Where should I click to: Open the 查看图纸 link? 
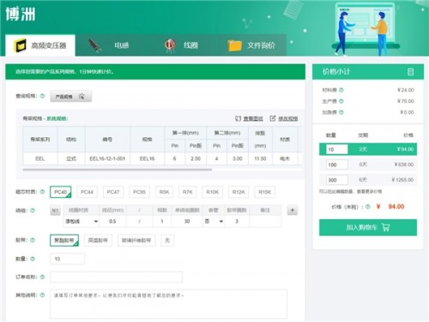click(249, 118)
